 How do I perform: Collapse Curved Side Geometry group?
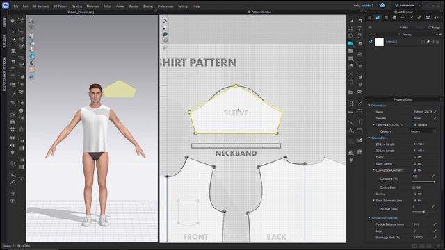coord(373,170)
